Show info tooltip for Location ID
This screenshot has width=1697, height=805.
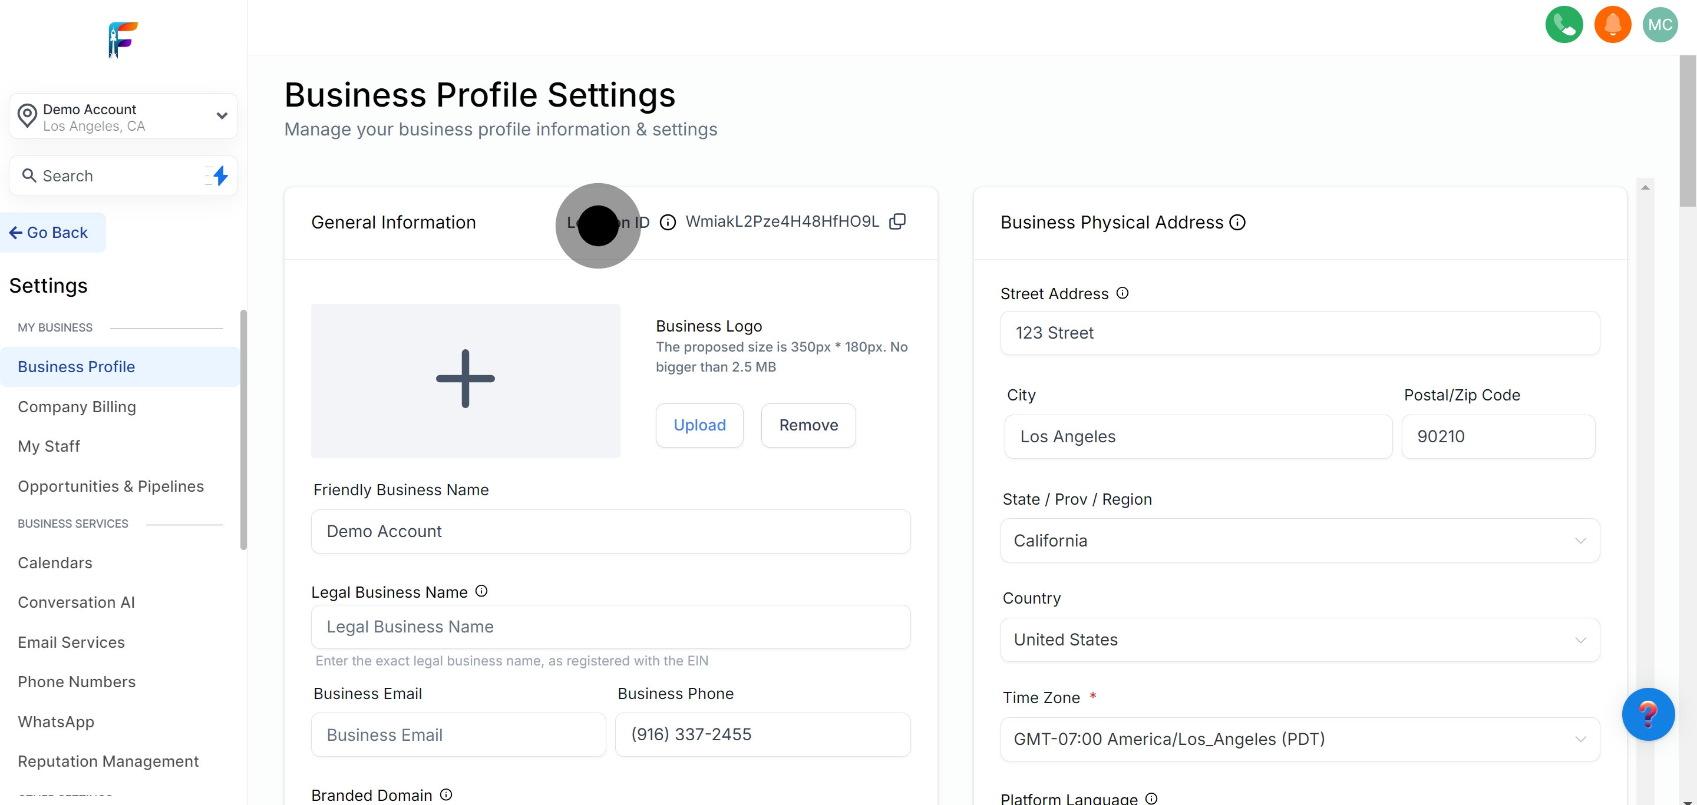click(668, 223)
